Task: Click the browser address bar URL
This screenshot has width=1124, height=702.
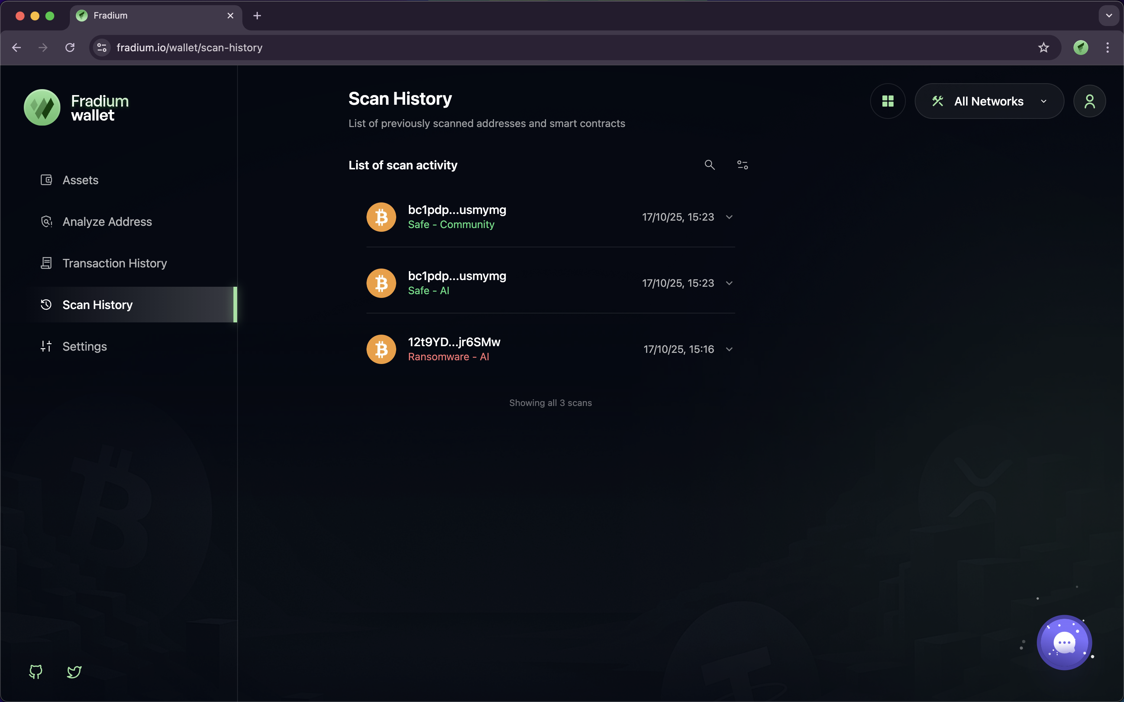Action: [x=190, y=48]
